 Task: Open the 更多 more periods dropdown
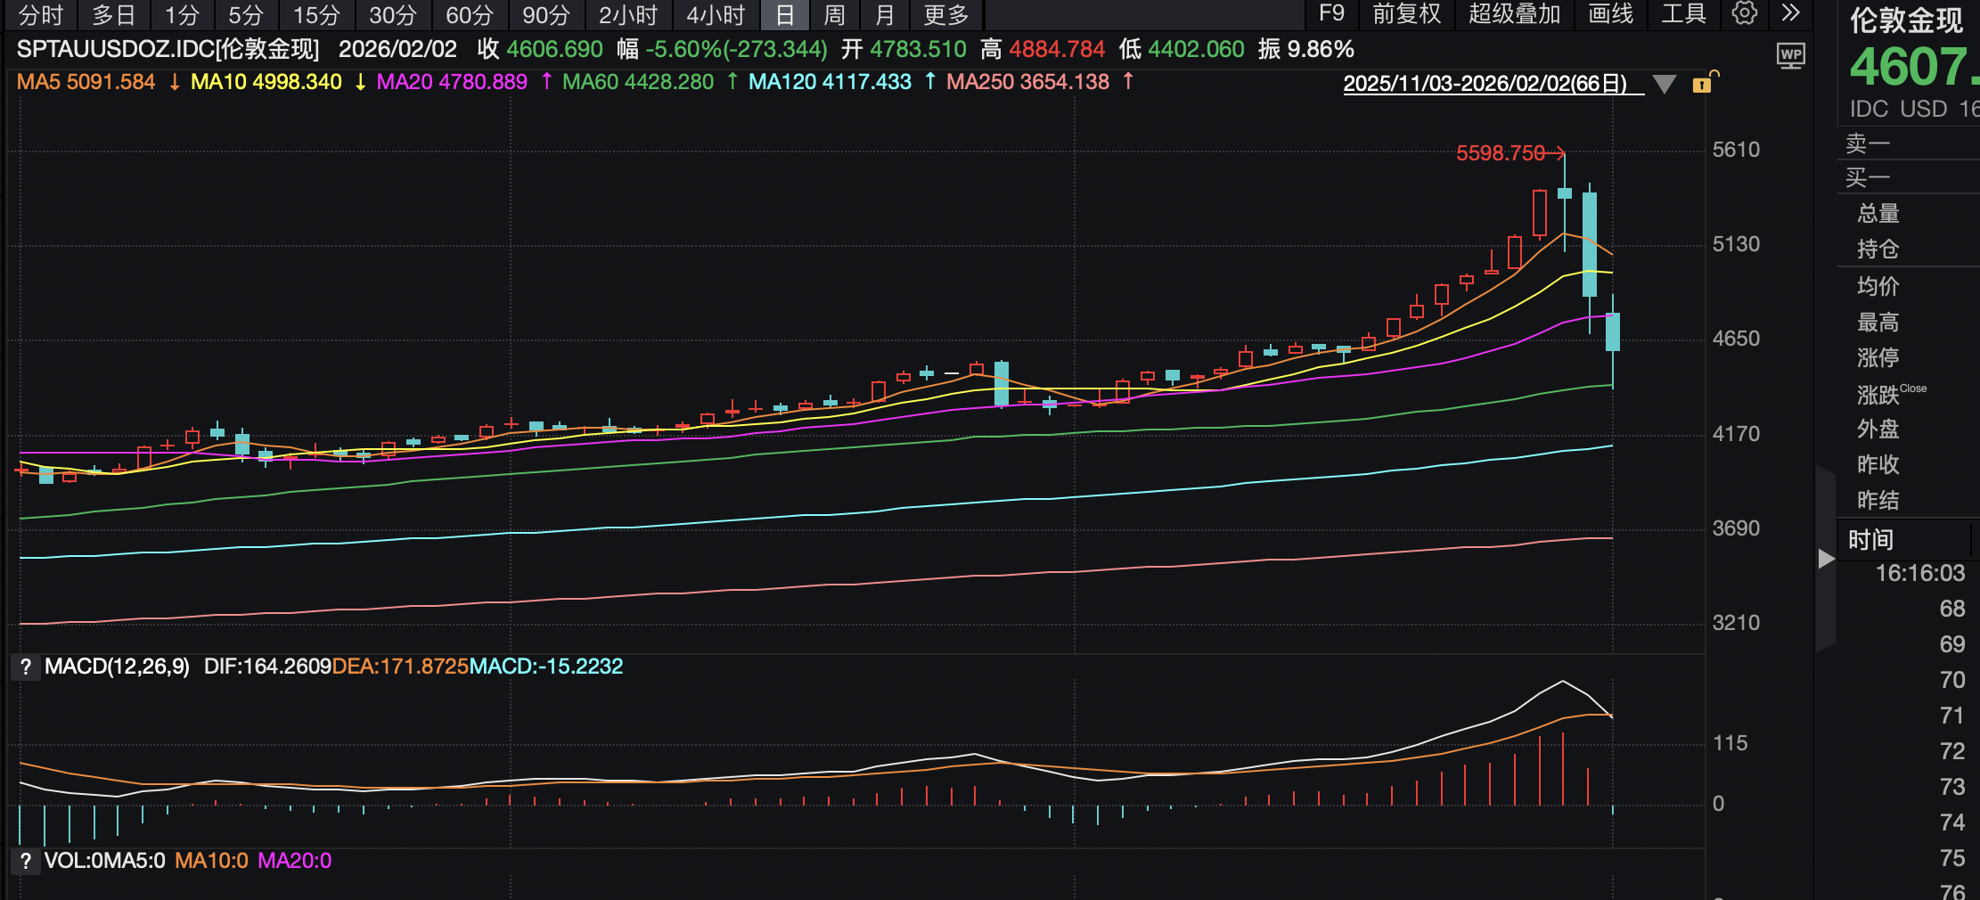tap(945, 15)
